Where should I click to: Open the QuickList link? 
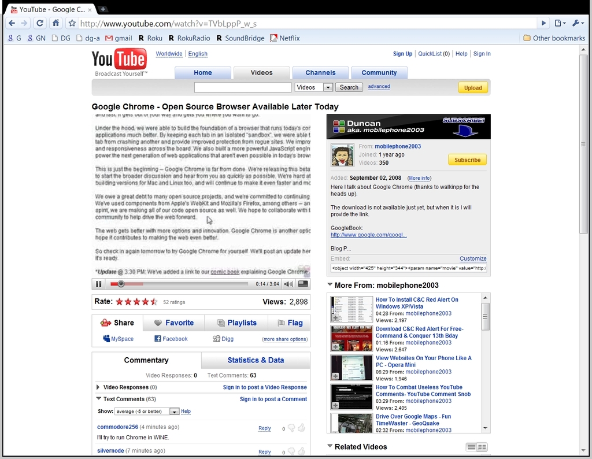(434, 54)
